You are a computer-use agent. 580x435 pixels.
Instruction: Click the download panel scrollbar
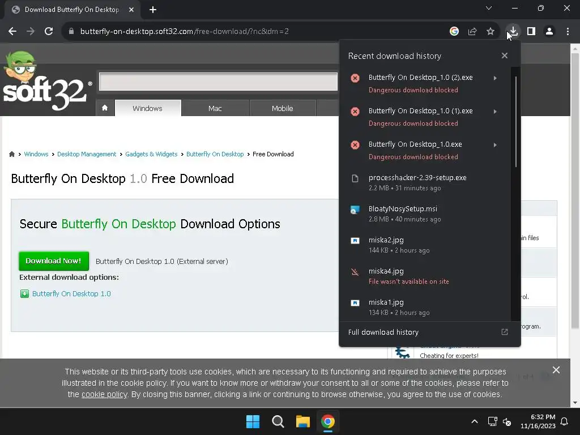coord(515,122)
